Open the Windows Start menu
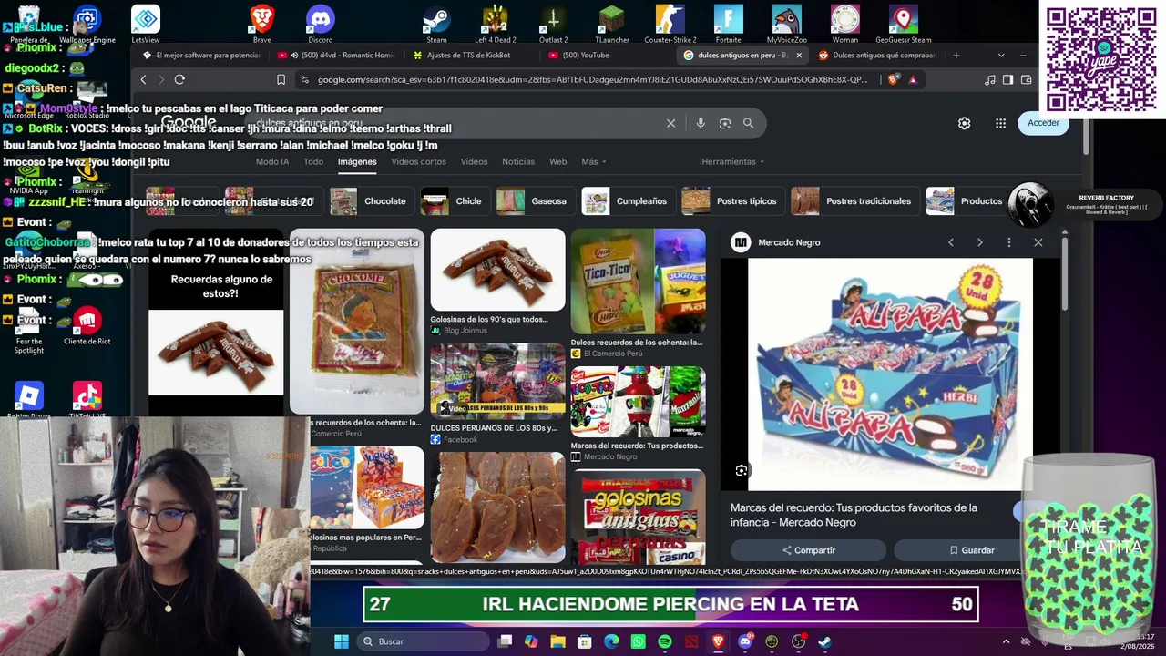 pos(342,641)
